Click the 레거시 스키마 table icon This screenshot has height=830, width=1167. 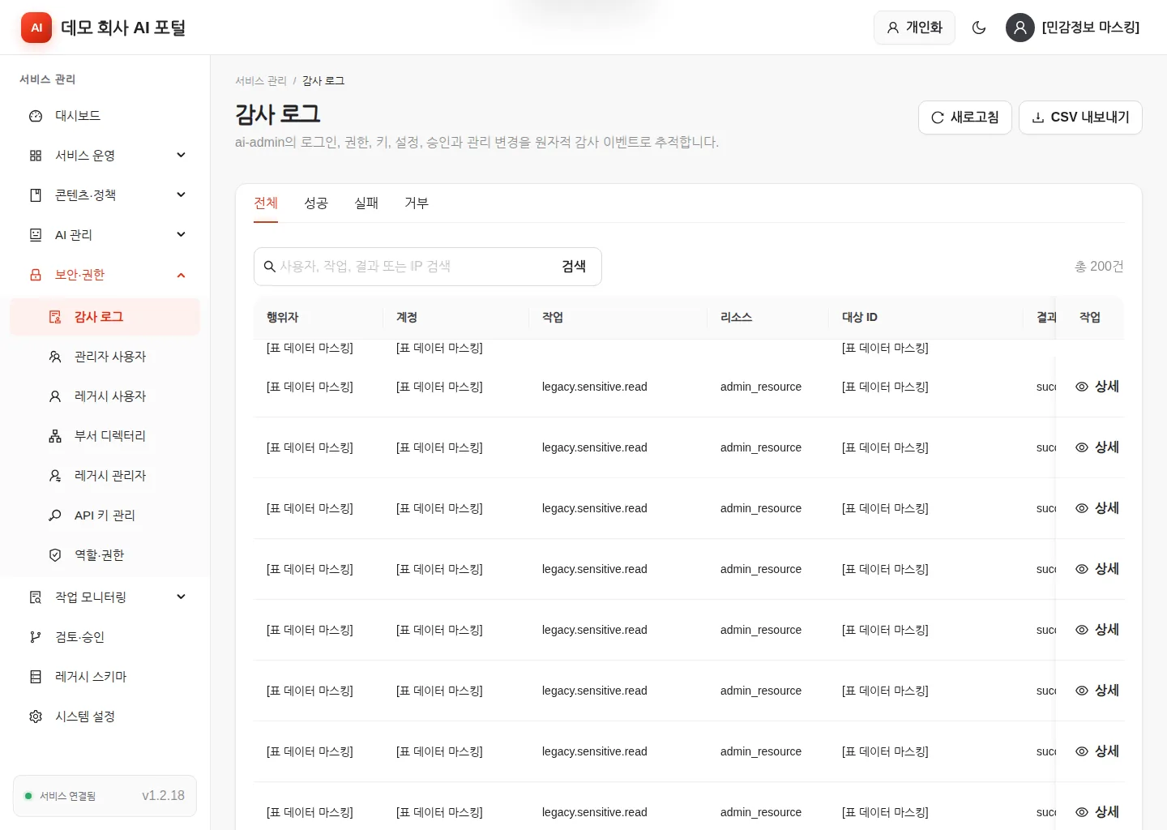click(x=36, y=677)
